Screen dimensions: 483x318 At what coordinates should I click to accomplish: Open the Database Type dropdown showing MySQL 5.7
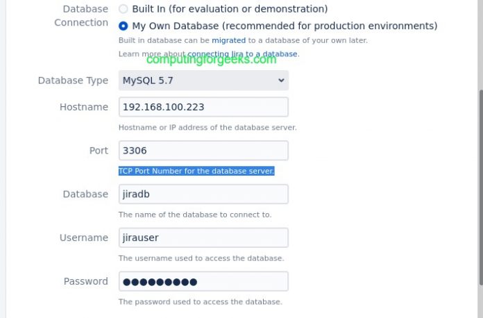[203, 81]
